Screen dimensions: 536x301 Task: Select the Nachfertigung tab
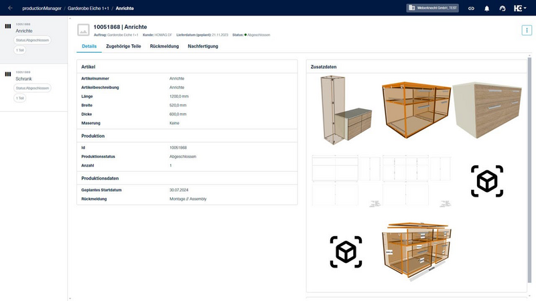tap(203, 46)
